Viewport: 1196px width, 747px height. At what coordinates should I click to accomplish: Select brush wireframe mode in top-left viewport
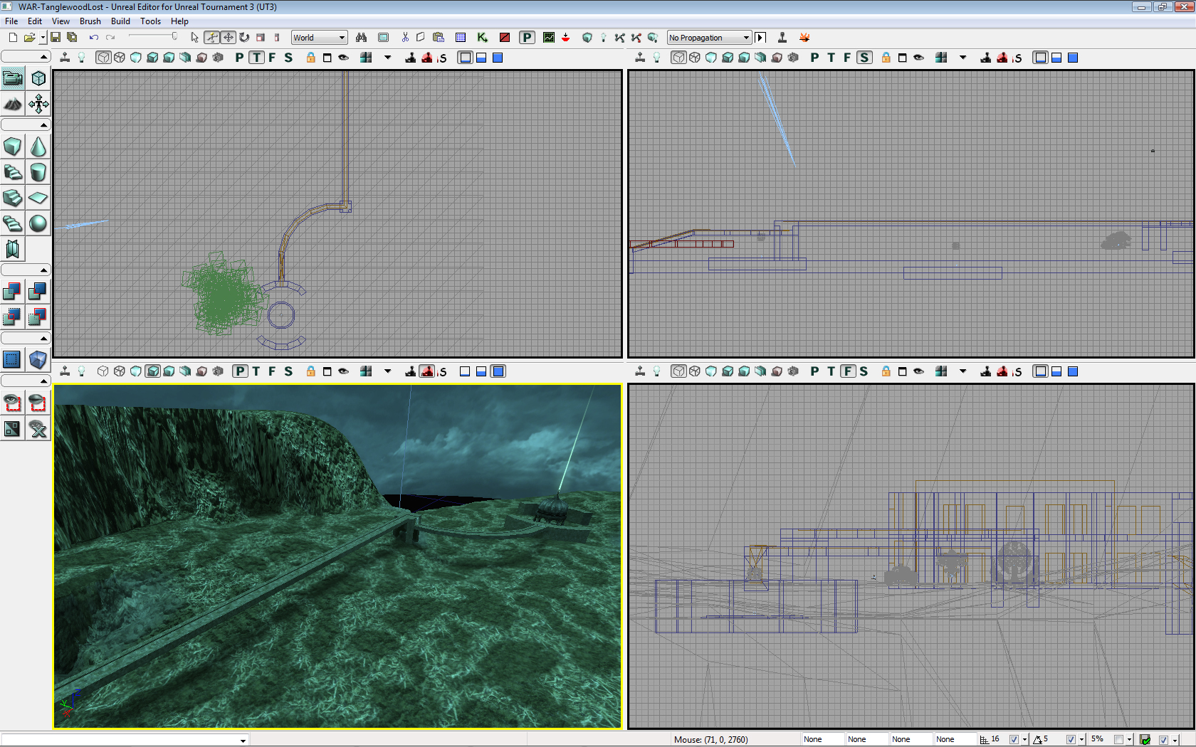pyautogui.click(x=103, y=58)
